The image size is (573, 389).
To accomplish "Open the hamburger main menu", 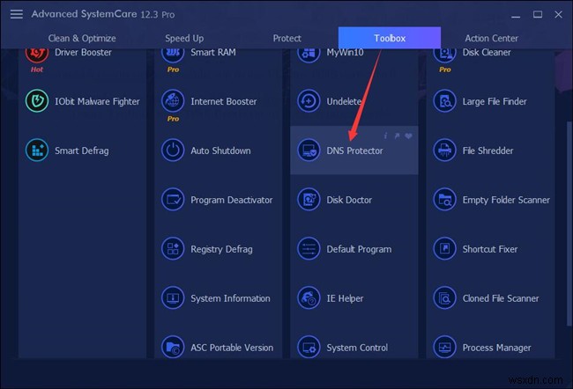I will [x=16, y=14].
